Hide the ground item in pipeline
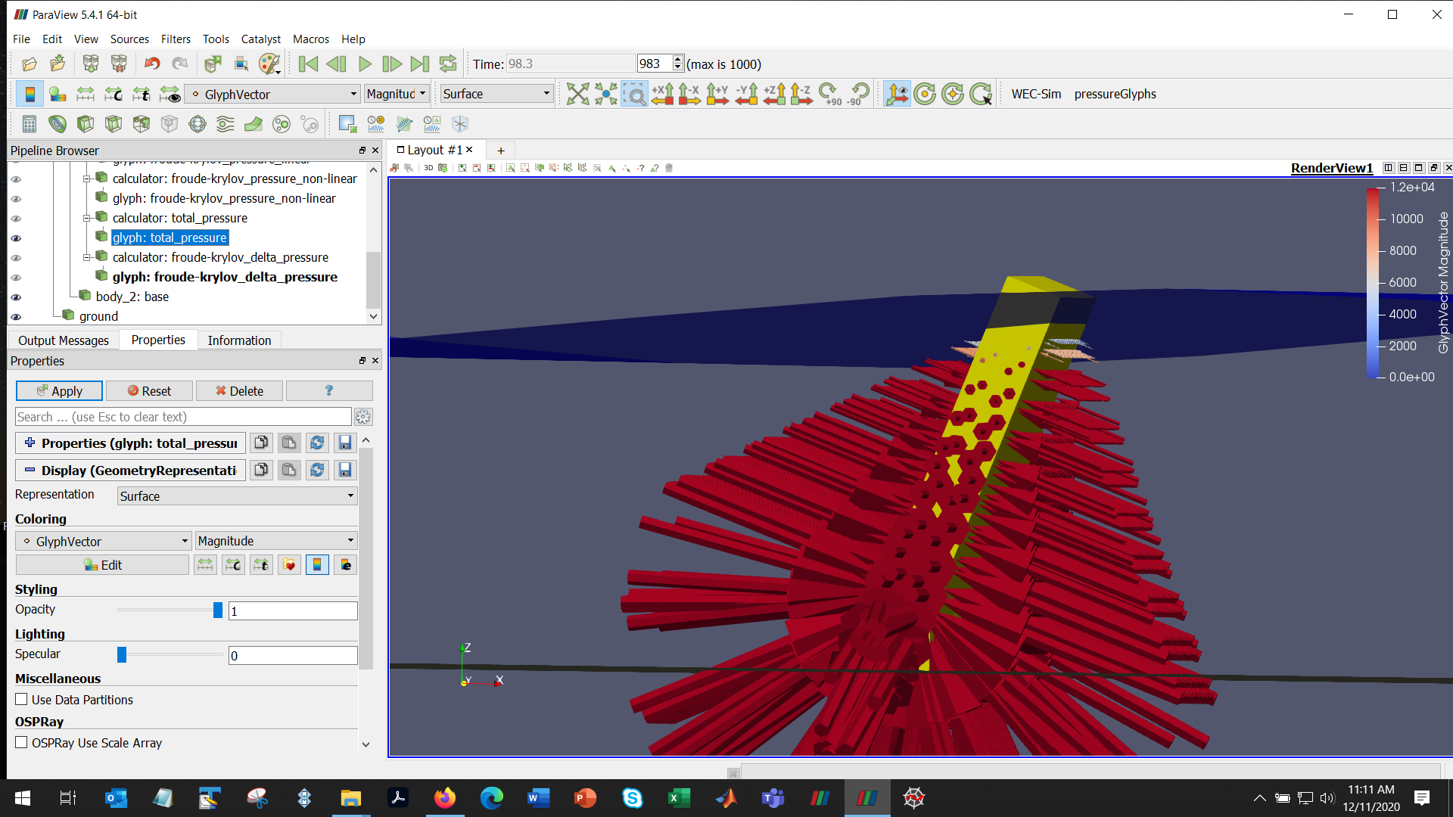 tap(15, 316)
